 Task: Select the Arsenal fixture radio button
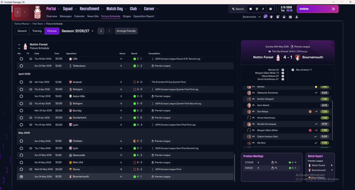coord(21,82)
